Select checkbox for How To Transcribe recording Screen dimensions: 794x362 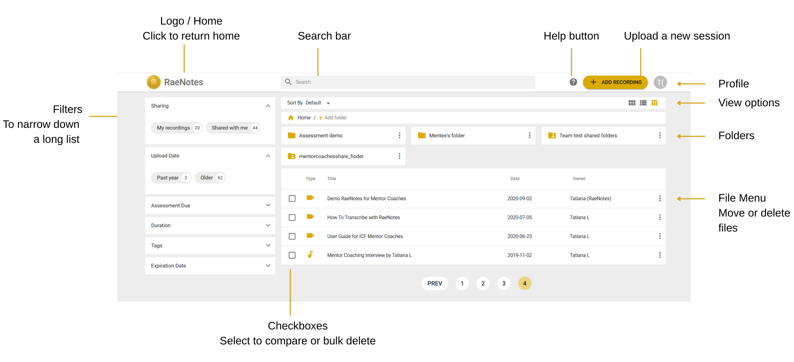[x=292, y=218]
